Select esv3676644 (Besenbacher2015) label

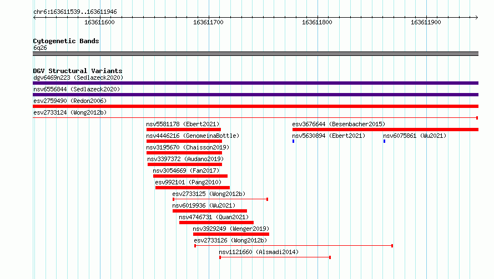click(x=339, y=124)
